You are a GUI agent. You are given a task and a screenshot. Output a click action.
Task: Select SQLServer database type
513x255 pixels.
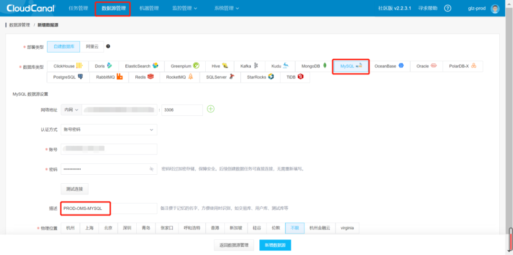(220, 77)
